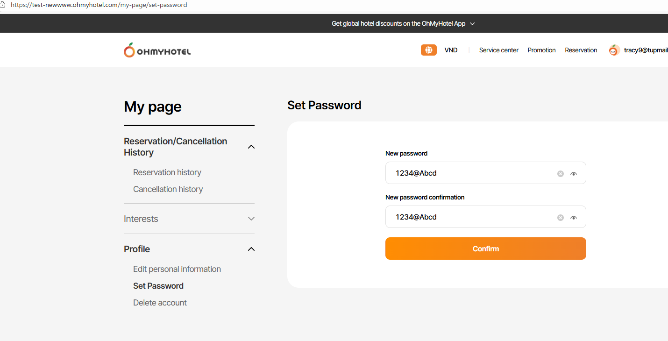Click the site info icon in address bar
This screenshot has height=341, width=668.
[x=3, y=5]
